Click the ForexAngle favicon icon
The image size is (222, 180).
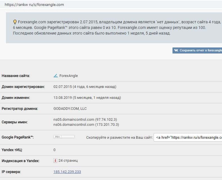[x=56, y=76]
